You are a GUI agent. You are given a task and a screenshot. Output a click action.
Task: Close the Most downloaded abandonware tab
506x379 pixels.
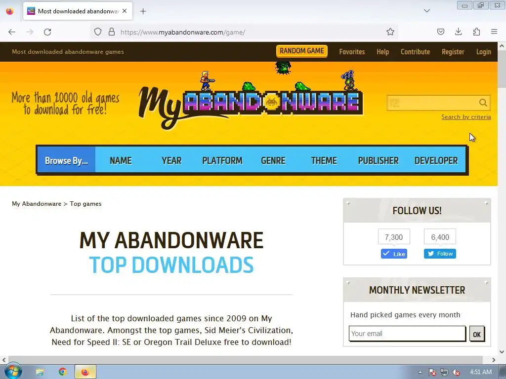tap(125, 11)
